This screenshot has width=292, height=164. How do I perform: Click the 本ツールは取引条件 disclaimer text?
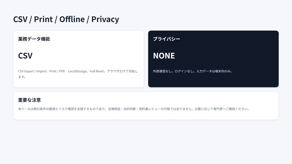[134, 109]
